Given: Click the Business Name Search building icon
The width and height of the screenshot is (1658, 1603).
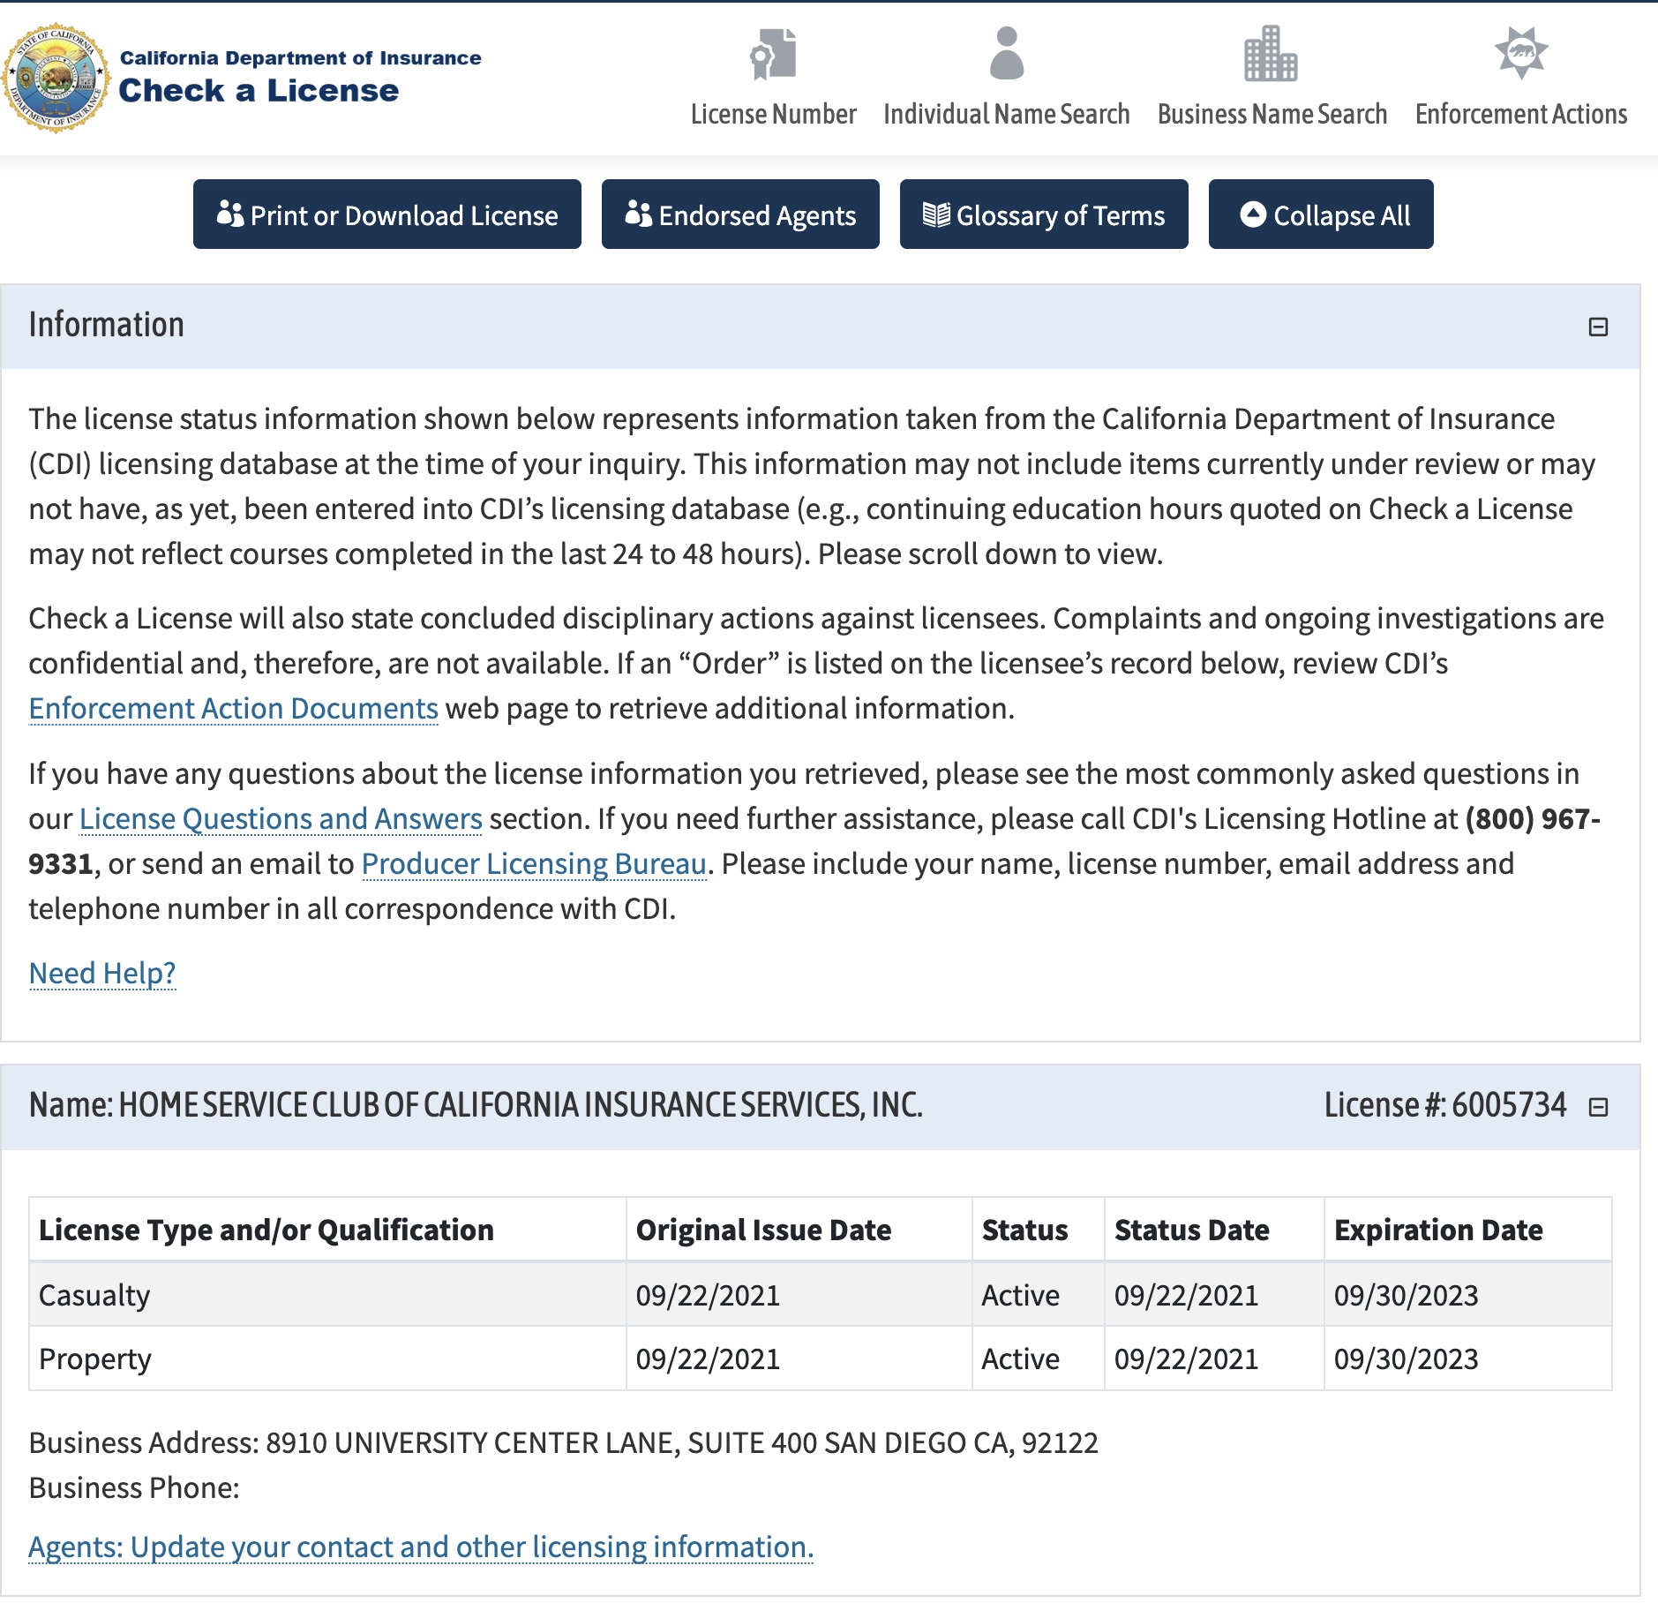Looking at the screenshot, I should (1271, 53).
